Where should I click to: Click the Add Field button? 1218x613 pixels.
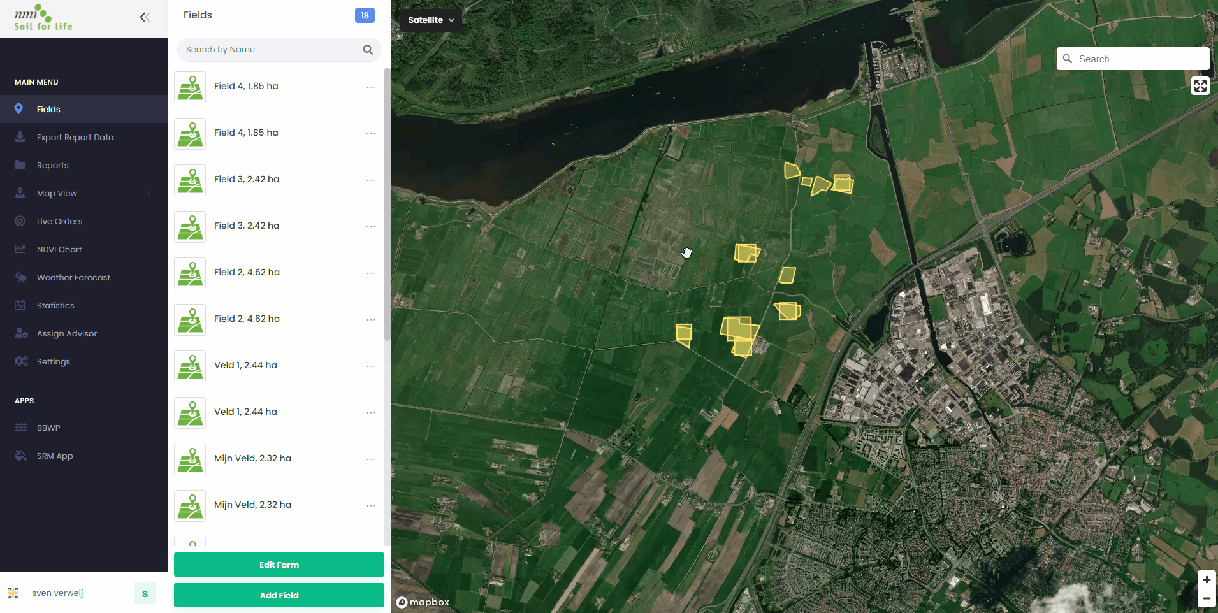point(279,595)
